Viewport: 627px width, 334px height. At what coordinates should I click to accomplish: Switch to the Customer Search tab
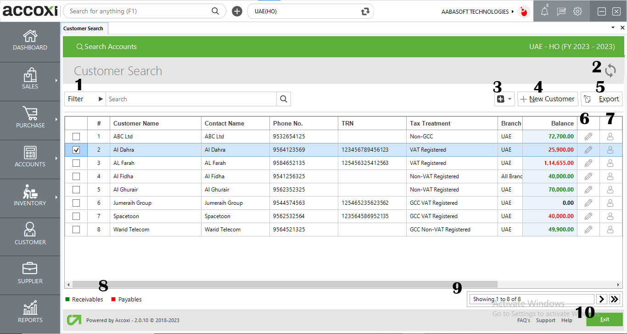[84, 28]
